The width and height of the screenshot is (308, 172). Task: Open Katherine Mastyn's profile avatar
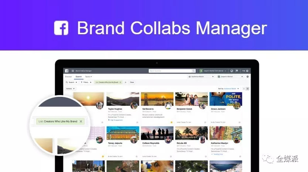[x=237, y=140]
